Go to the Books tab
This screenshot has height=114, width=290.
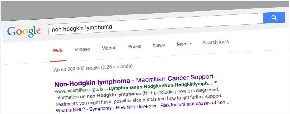(x=135, y=46)
